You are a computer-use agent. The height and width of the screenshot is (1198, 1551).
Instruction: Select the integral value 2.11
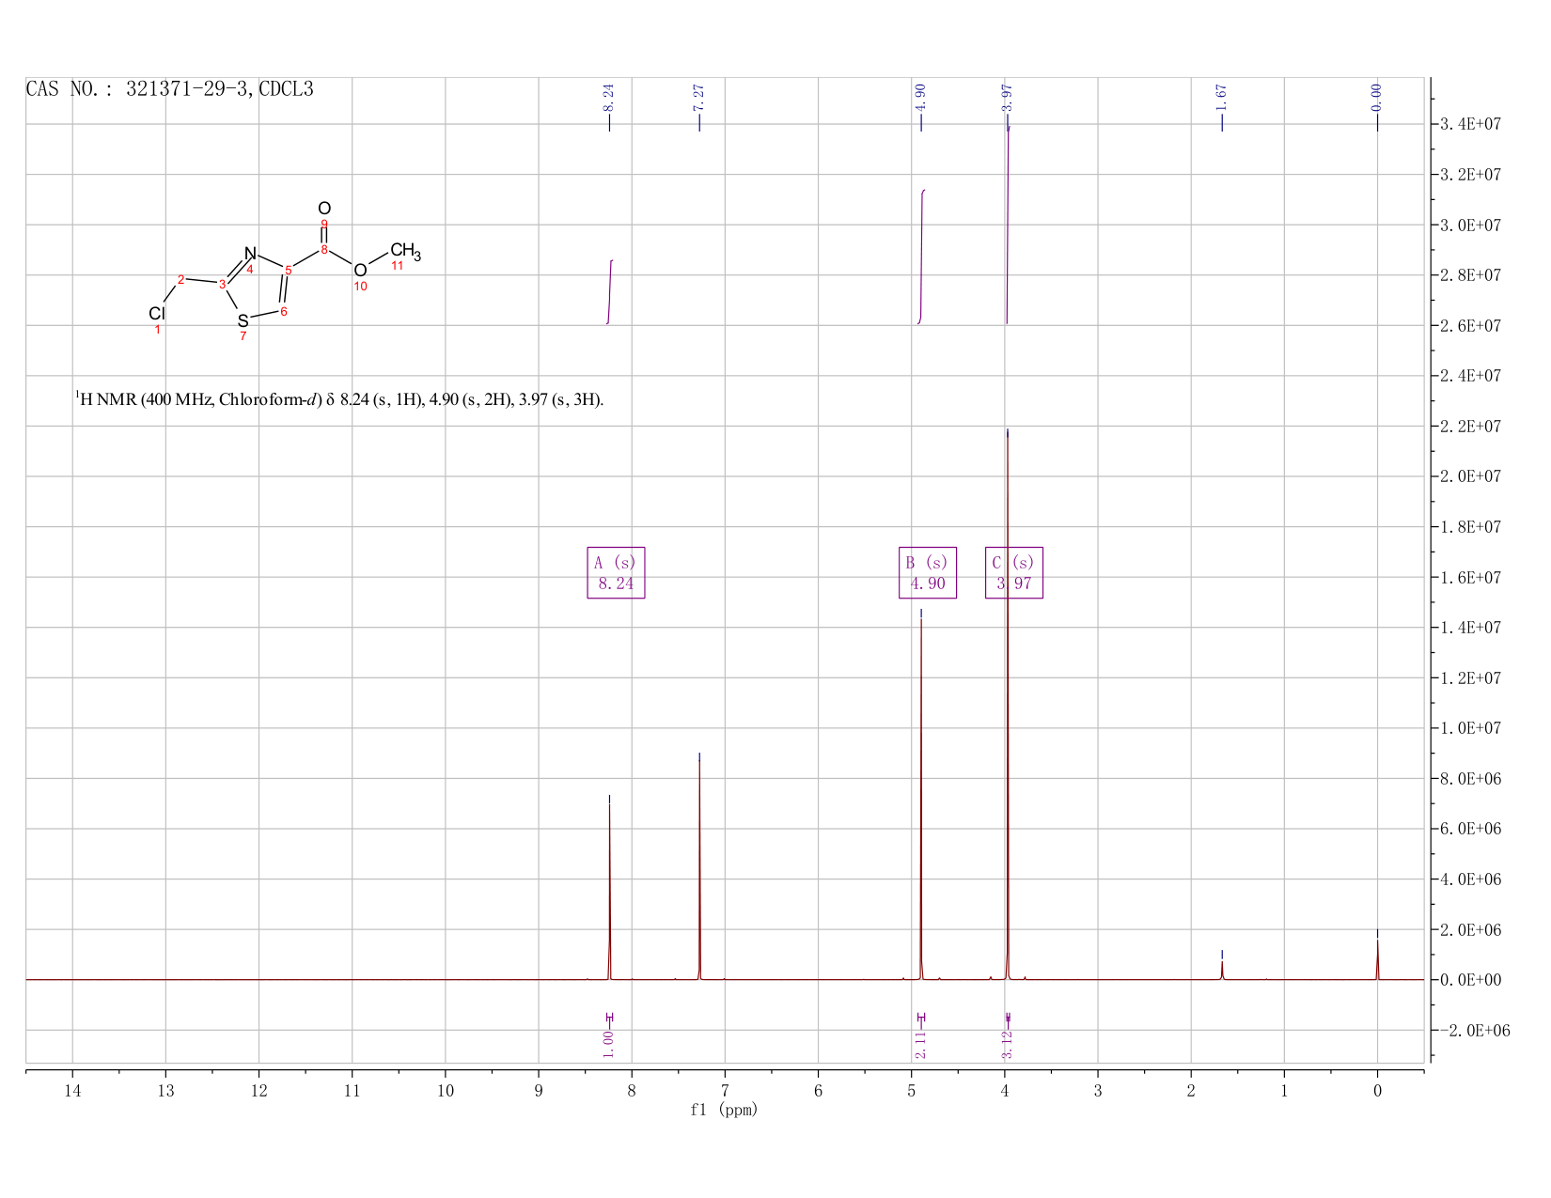click(920, 1044)
